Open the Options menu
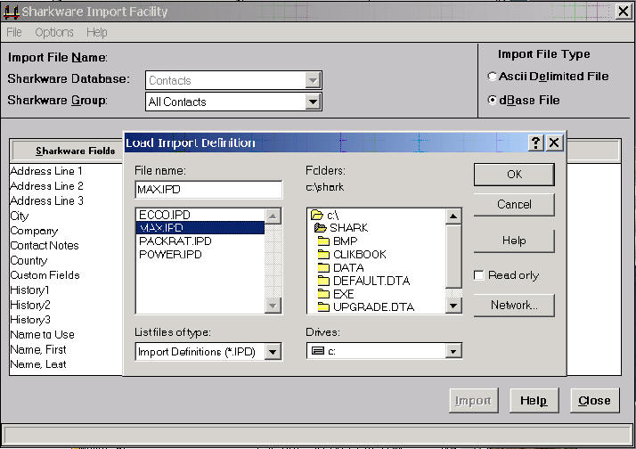This screenshot has width=636, height=449. 54,32
